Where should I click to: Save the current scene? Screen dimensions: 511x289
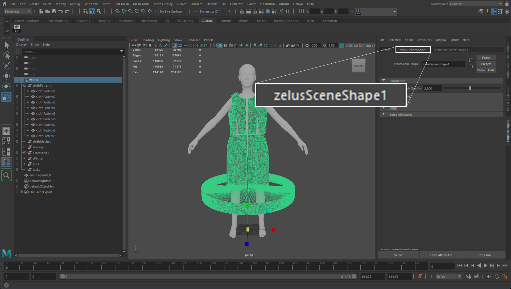(x=54, y=11)
